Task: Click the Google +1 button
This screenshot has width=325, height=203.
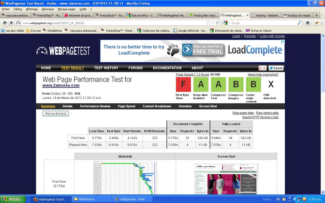Action: (262, 68)
